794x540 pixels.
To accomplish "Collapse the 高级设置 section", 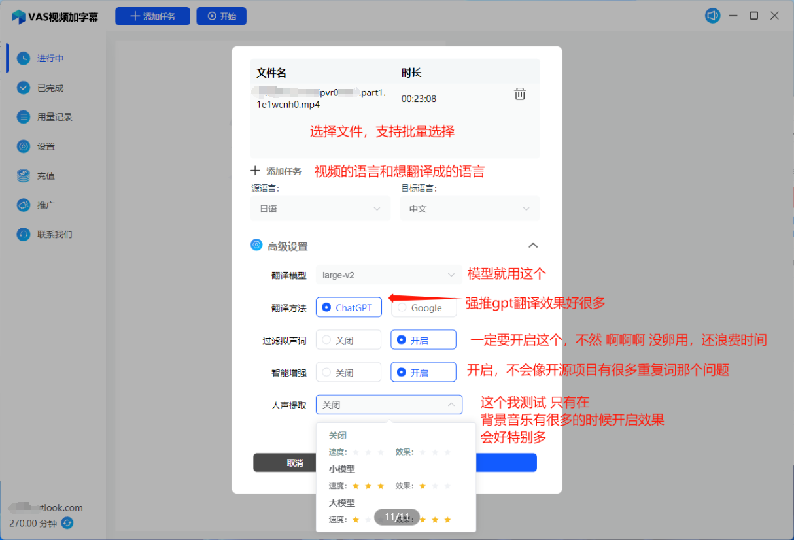I will click(533, 245).
